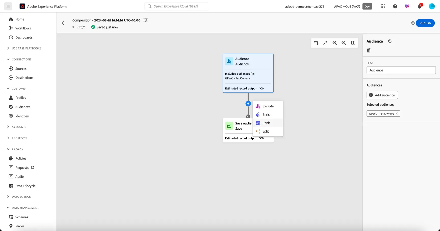Open Schemas in the sidebar
The height and width of the screenshot is (231, 440).
tap(22, 217)
